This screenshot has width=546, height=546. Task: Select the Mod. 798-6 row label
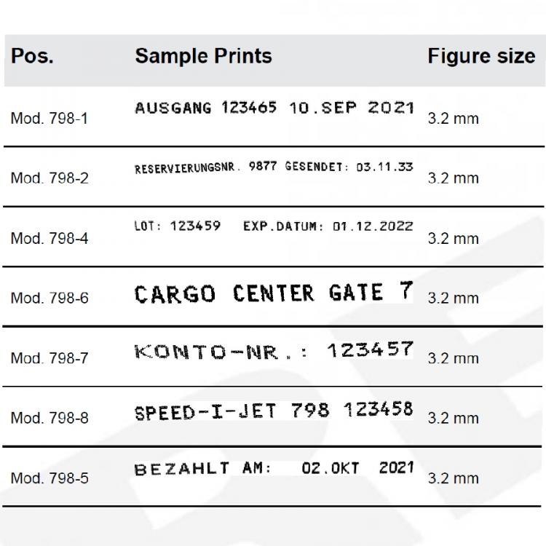[50, 298]
